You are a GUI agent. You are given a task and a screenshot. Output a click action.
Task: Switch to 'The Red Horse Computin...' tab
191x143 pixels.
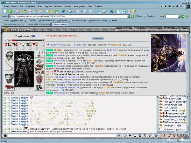(13, 24)
